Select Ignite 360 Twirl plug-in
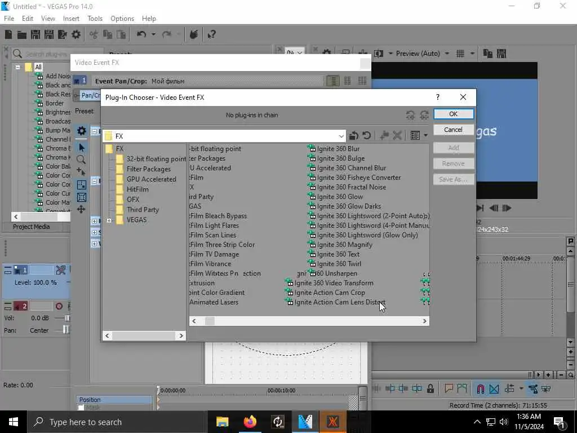The image size is (577, 433). click(x=335, y=264)
